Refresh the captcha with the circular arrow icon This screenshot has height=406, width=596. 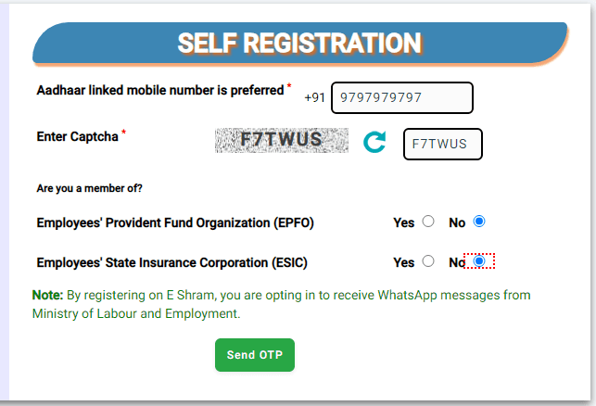click(x=374, y=142)
